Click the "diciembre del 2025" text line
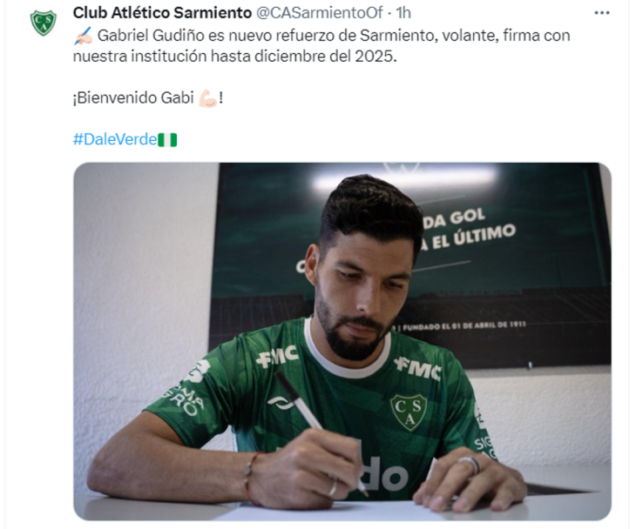 [x=326, y=57]
